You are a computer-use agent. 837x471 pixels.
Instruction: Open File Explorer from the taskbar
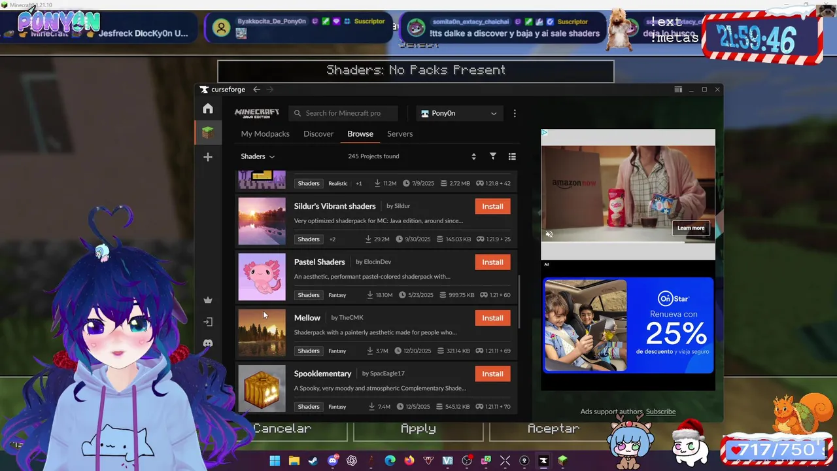tap(294, 461)
